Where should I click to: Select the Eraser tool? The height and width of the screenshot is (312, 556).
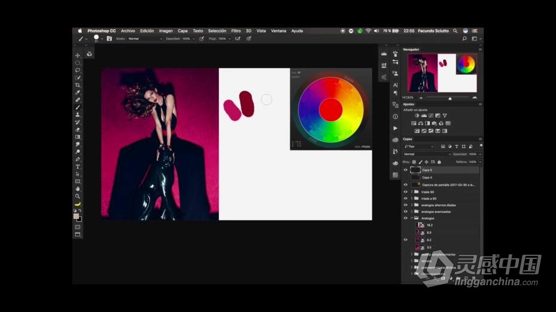click(x=78, y=130)
